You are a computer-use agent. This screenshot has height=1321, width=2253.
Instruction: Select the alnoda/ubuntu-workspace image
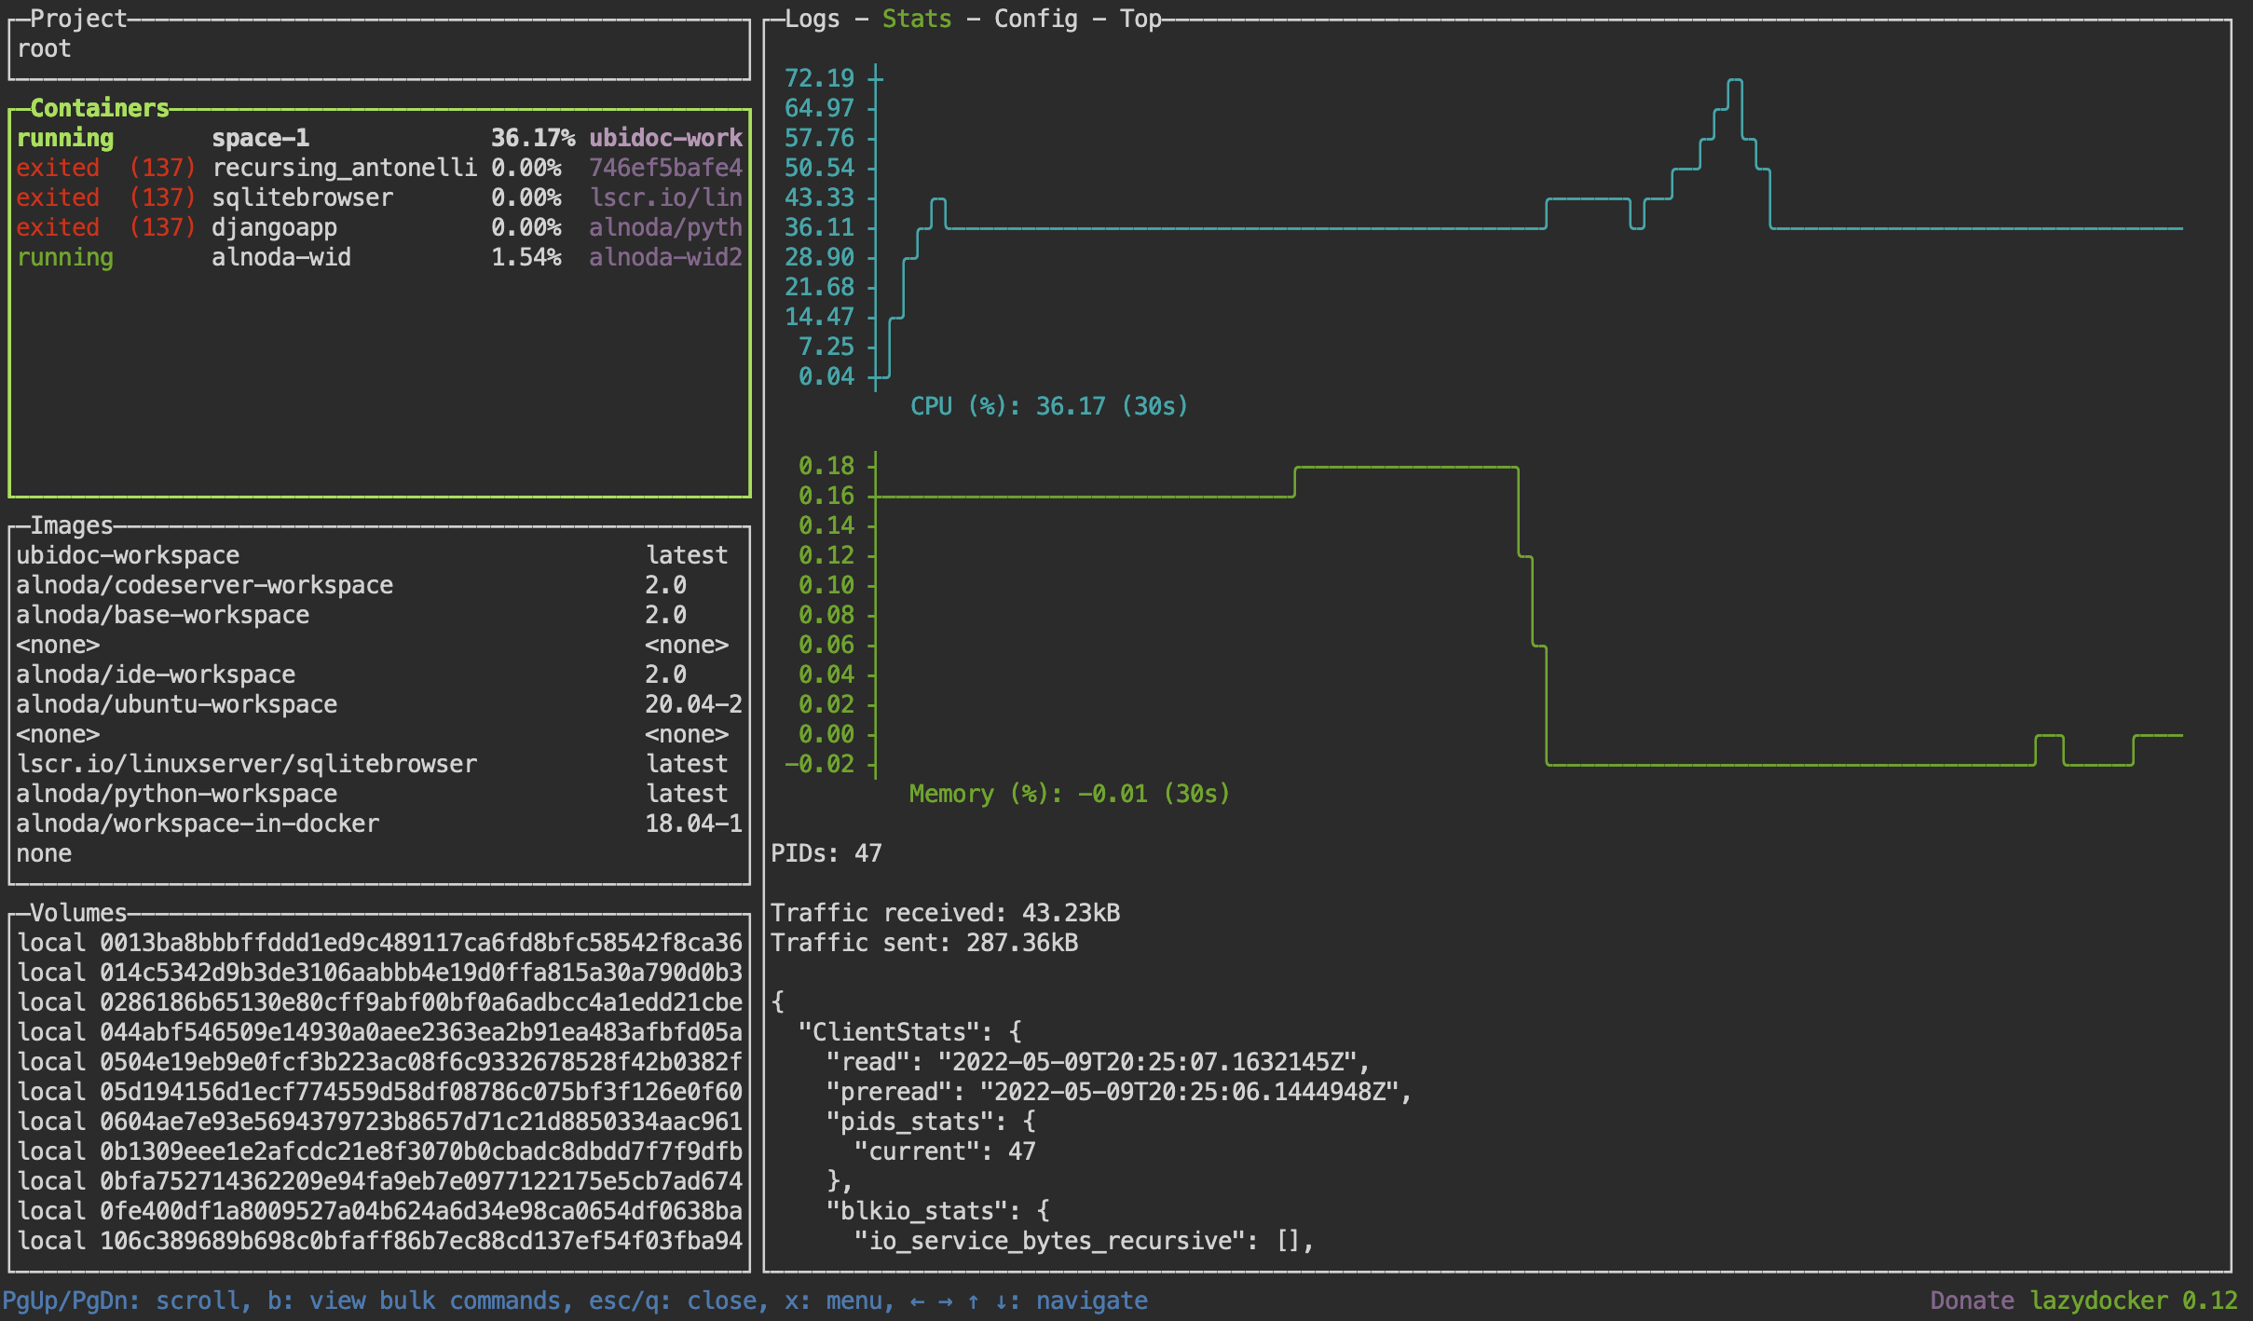pyautogui.click(x=176, y=704)
